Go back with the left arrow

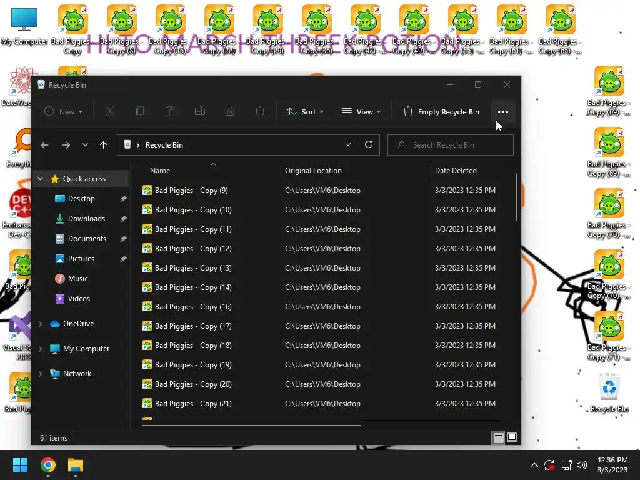pyautogui.click(x=44, y=145)
